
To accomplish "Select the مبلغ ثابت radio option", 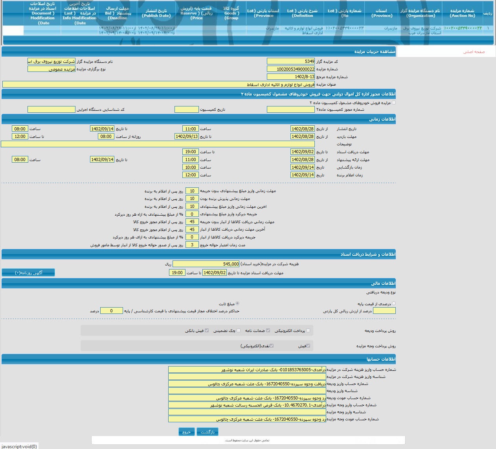I will tap(237, 303).
